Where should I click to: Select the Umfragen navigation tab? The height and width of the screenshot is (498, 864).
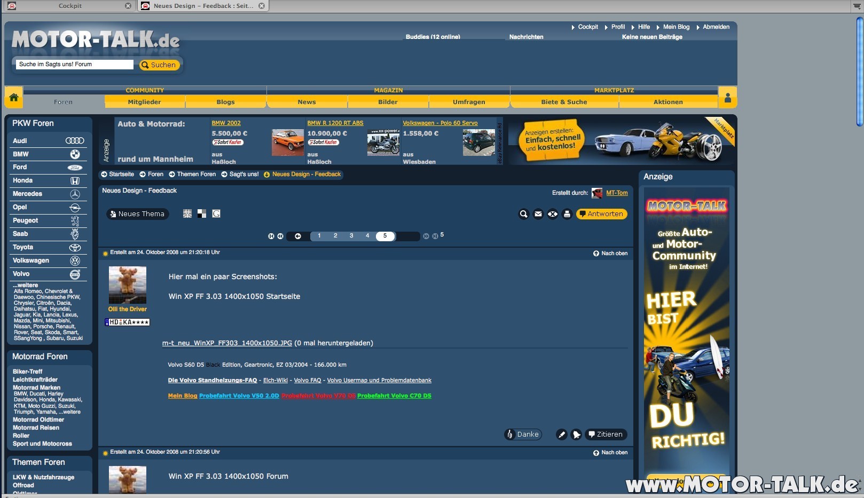click(x=469, y=102)
